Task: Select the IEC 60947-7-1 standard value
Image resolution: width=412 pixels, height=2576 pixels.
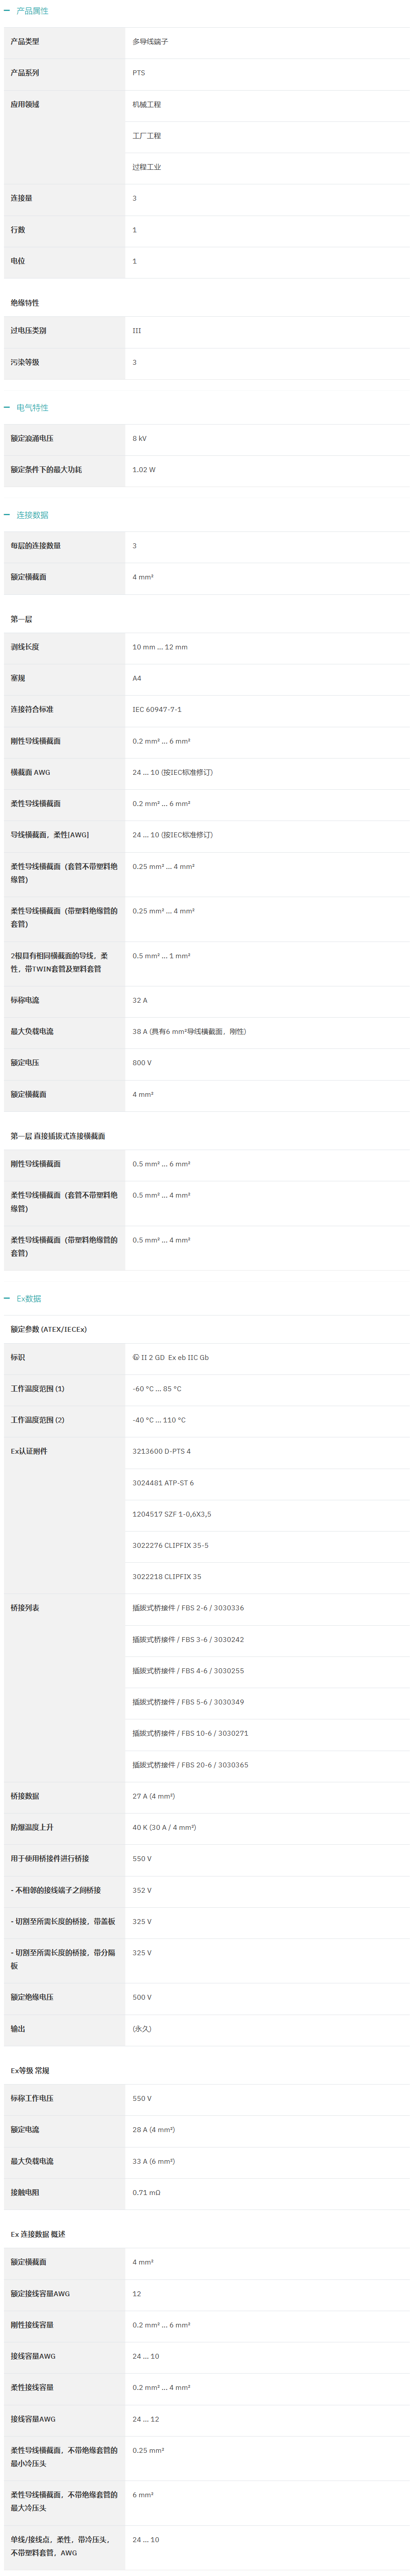Action: click(x=157, y=710)
